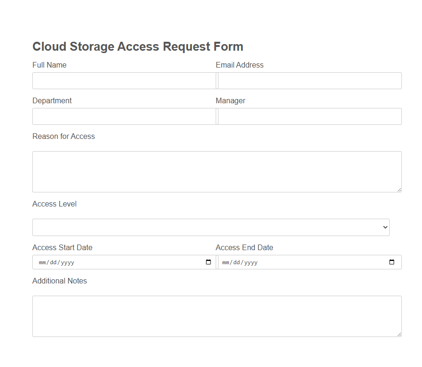Select the mm segment of Access Start Date
This screenshot has width=422, height=367.
click(x=42, y=262)
